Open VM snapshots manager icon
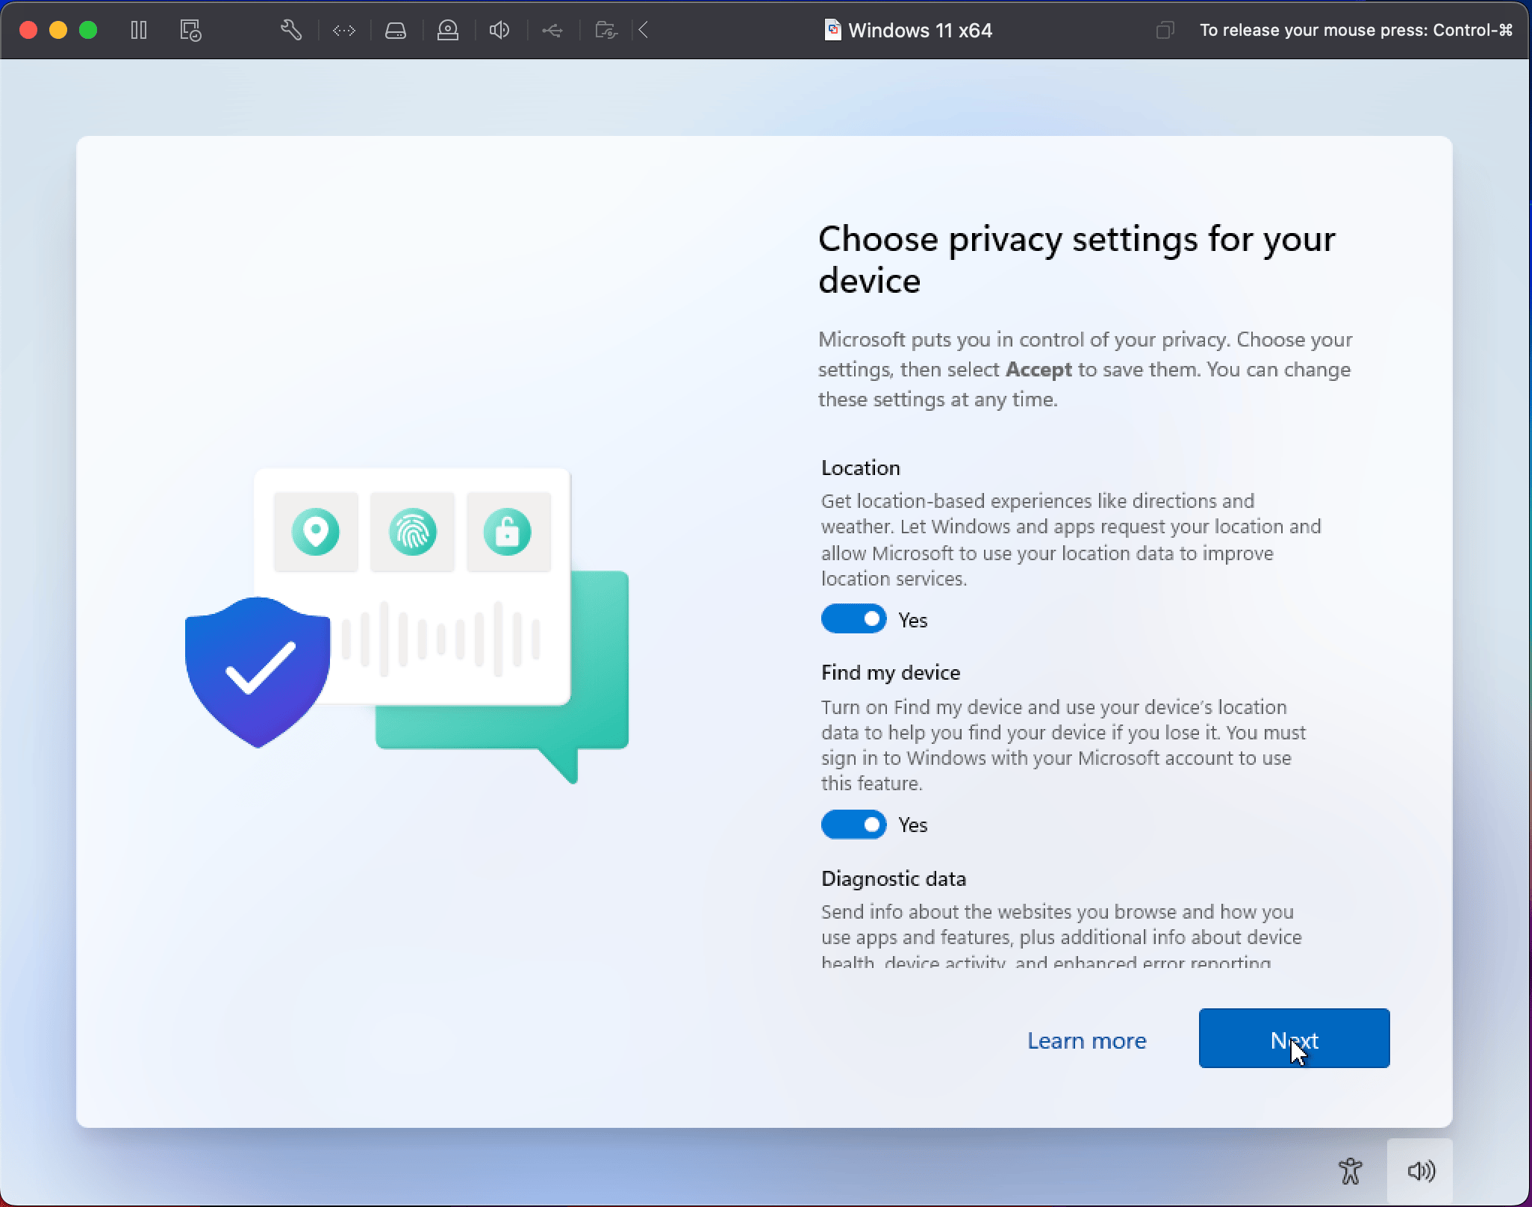The image size is (1532, 1207). click(190, 30)
